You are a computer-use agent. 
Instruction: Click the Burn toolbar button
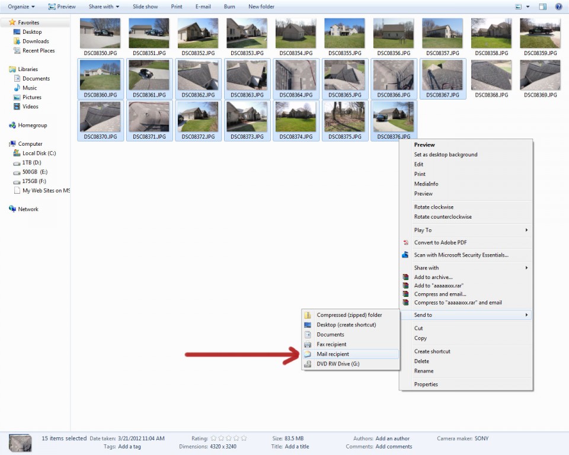(229, 7)
